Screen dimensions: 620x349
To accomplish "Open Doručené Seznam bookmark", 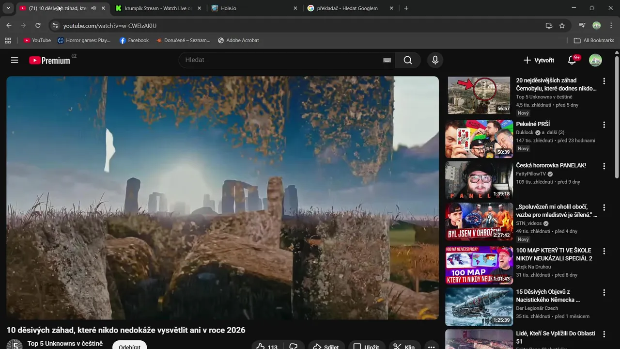I will [x=183, y=40].
